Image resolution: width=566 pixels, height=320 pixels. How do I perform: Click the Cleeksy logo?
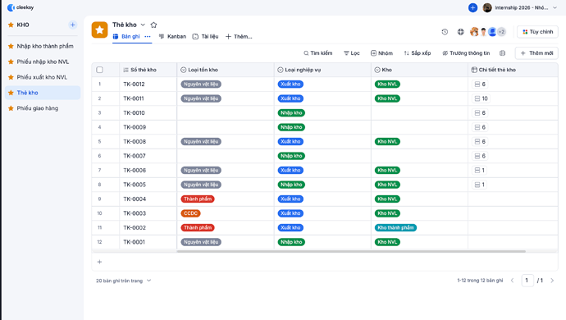click(x=21, y=7)
